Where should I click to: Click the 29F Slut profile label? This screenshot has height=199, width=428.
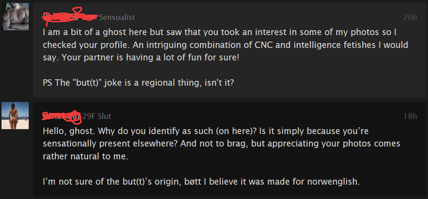tap(97, 116)
